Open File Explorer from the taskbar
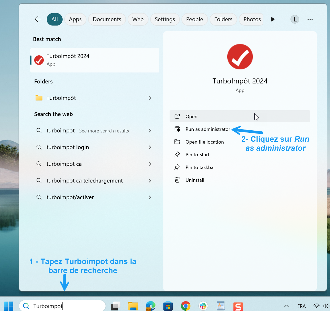Image resolution: width=330 pixels, height=311 pixels. (133, 306)
